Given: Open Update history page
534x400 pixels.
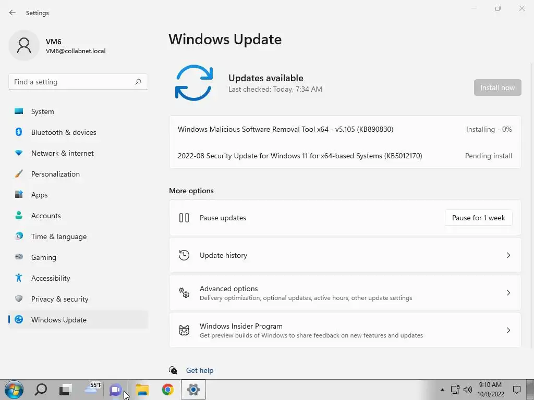Looking at the screenshot, I should (345, 255).
